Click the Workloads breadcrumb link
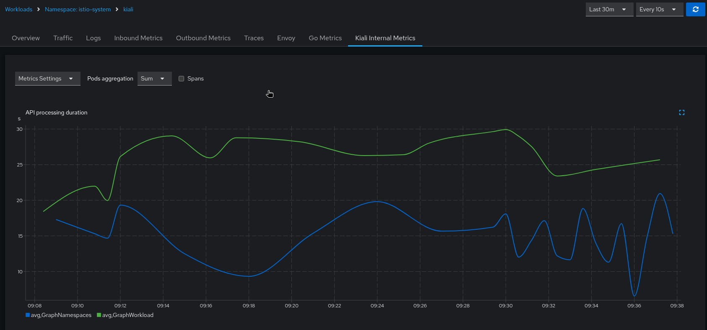 pos(18,9)
